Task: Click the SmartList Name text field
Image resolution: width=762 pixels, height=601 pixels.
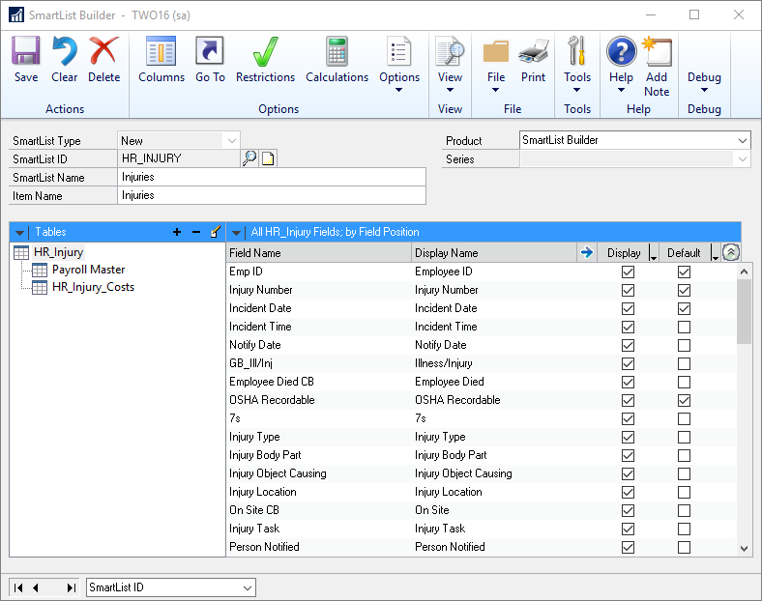Action: click(x=272, y=177)
